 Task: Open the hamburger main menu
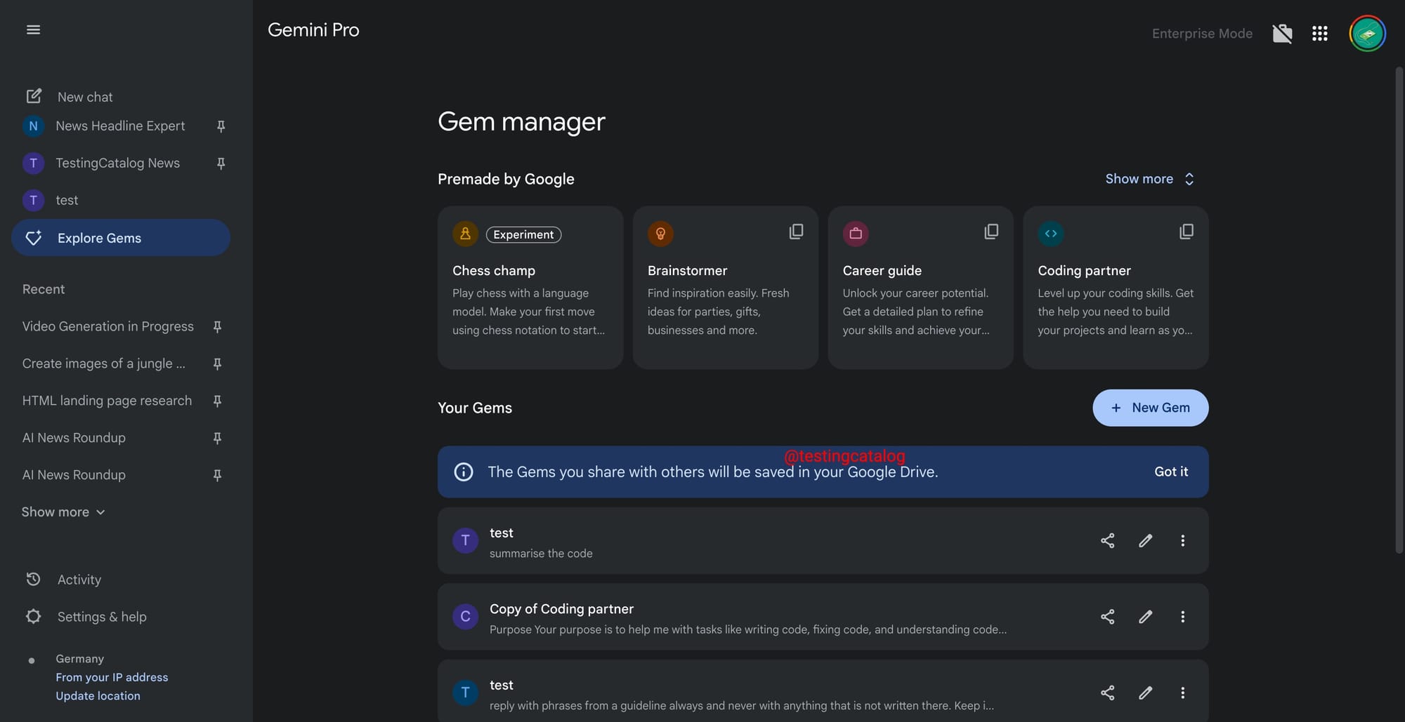pyautogui.click(x=33, y=29)
